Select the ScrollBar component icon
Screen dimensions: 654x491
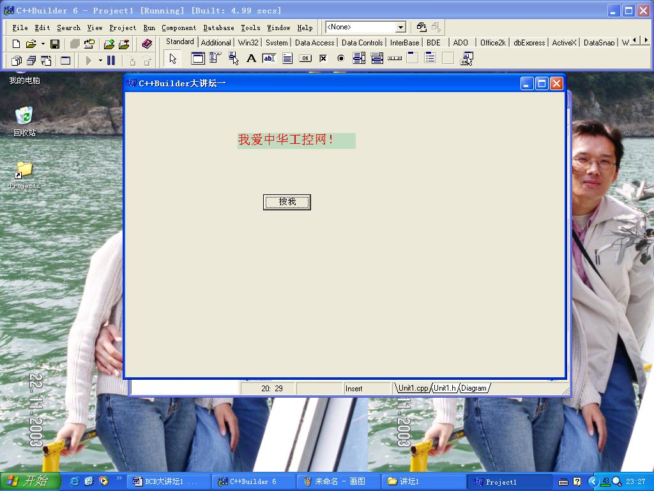tap(395, 58)
